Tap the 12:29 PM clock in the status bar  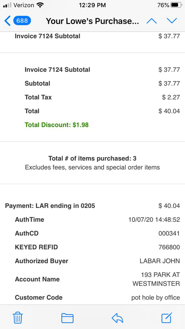point(92,5)
